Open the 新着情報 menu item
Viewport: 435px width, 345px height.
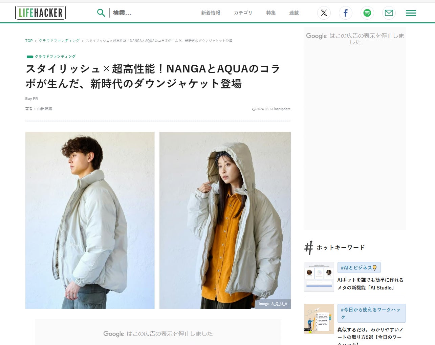pyautogui.click(x=211, y=13)
